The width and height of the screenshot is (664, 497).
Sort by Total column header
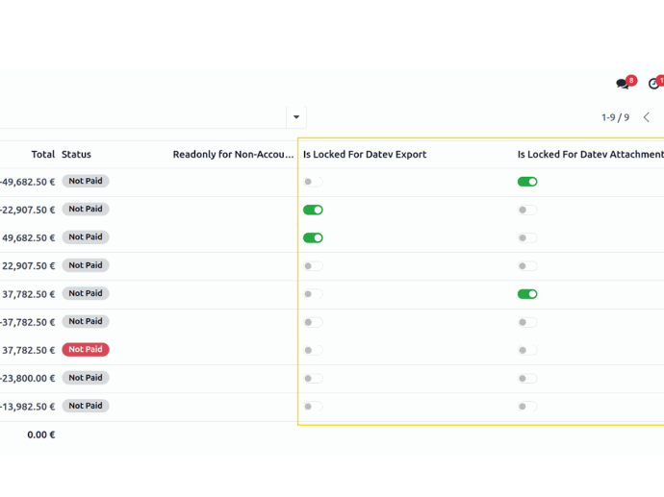coord(42,155)
